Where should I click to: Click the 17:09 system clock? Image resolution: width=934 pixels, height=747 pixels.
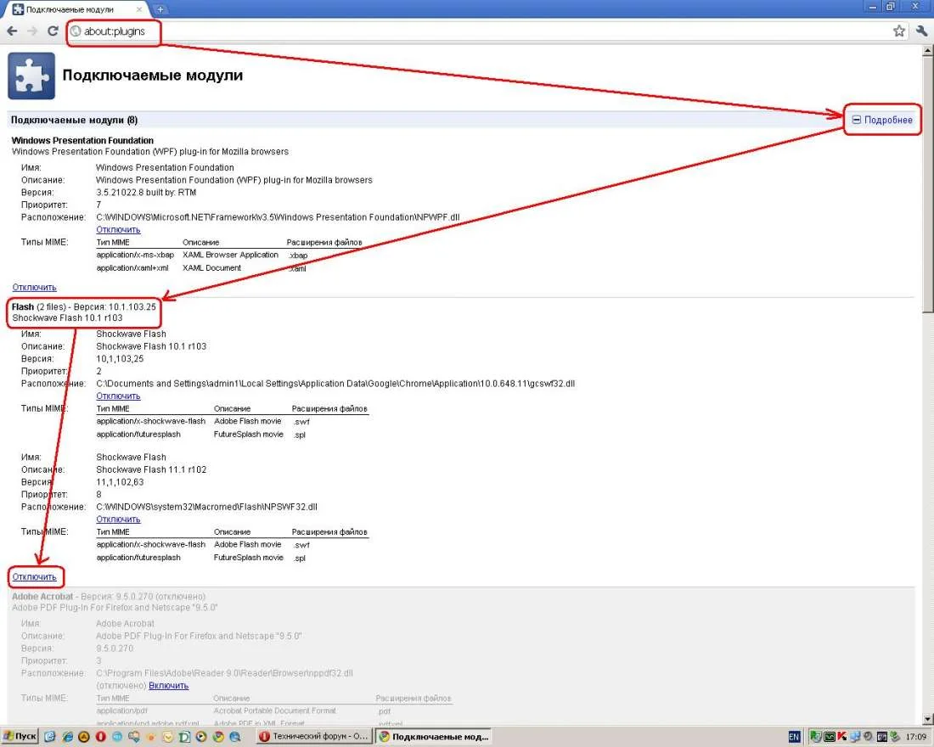pos(917,737)
